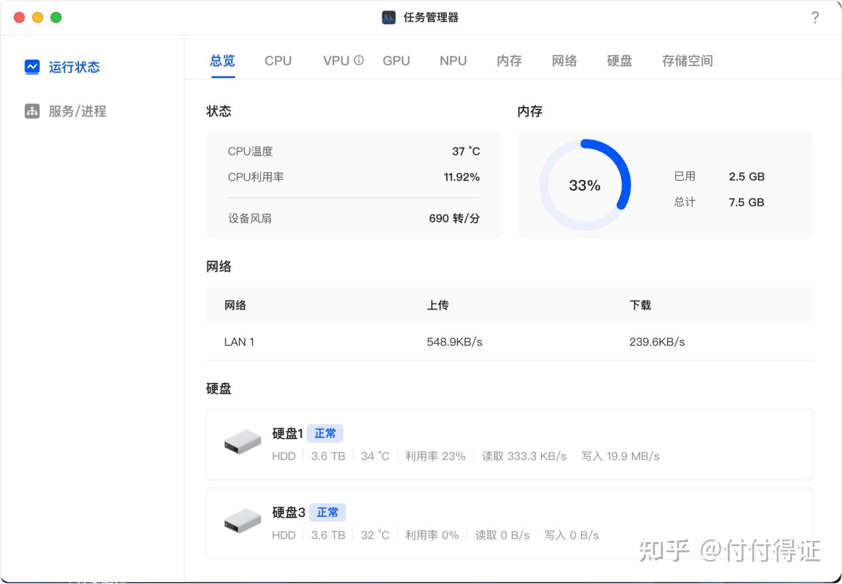
Task: Click the 任务管理器 title bar icon
Action: tap(388, 17)
